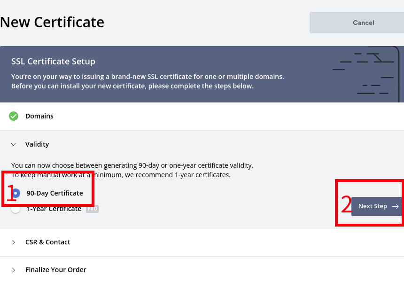Click the PRO badge next to 1-Year Certificate
This screenshot has height=282, width=404.
[x=92, y=209]
